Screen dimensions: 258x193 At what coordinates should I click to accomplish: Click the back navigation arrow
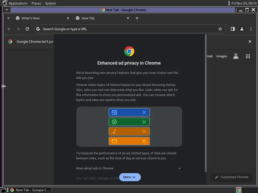tap(9, 29)
